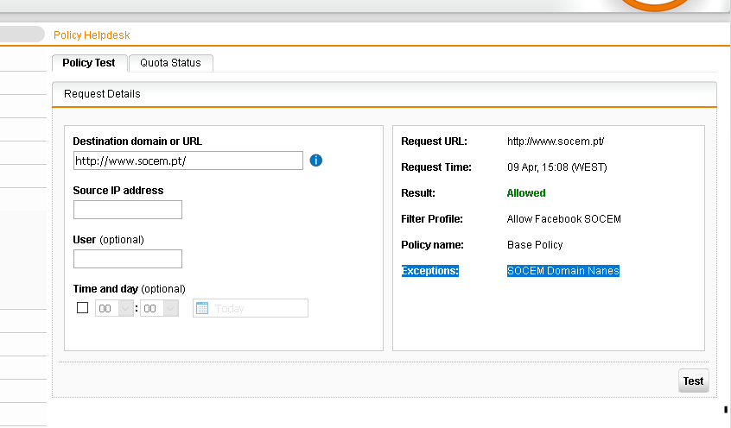Screen dimensions: 731x428
Task: Click the Request Details panel header
Action: click(x=385, y=94)
